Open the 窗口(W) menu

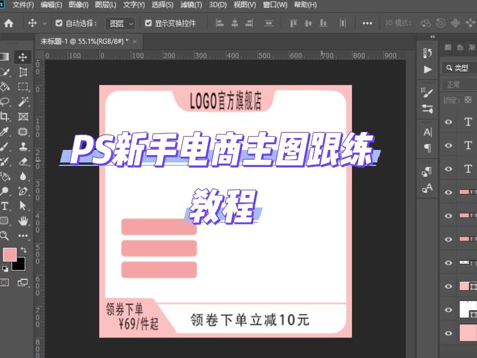[275, 5]
